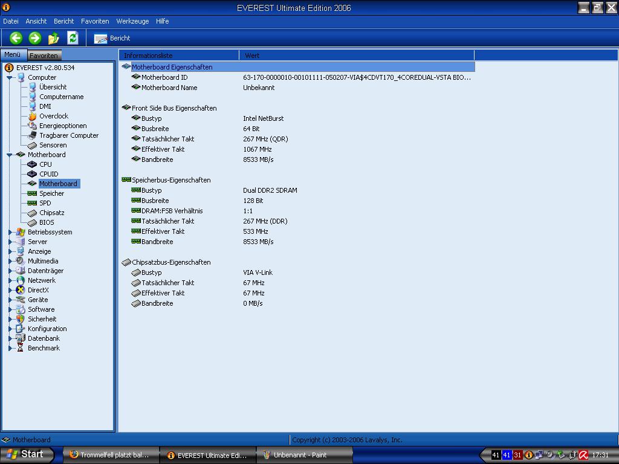Click the EVEREST info tray icon
This screenshot has width=619, height=464.
529,456
